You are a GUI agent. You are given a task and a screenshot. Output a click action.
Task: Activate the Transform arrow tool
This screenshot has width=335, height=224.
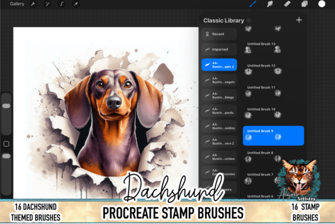click(76, 4)
